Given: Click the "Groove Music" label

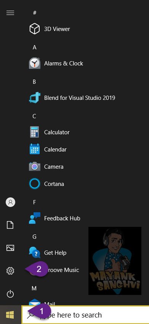Looking at the screenshot, I should tap(64, 270).
